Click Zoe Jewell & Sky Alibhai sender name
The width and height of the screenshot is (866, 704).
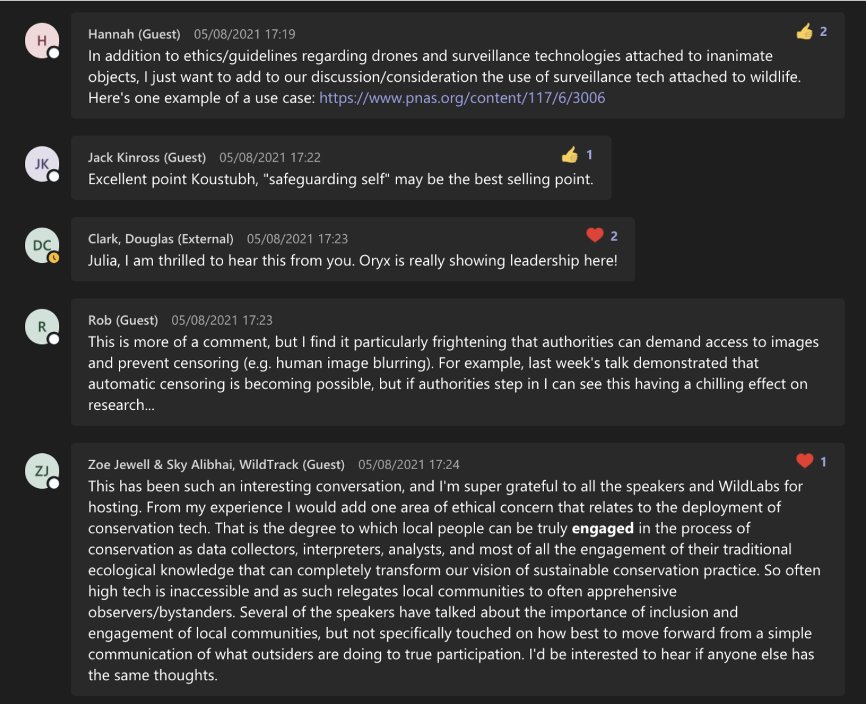216,465
